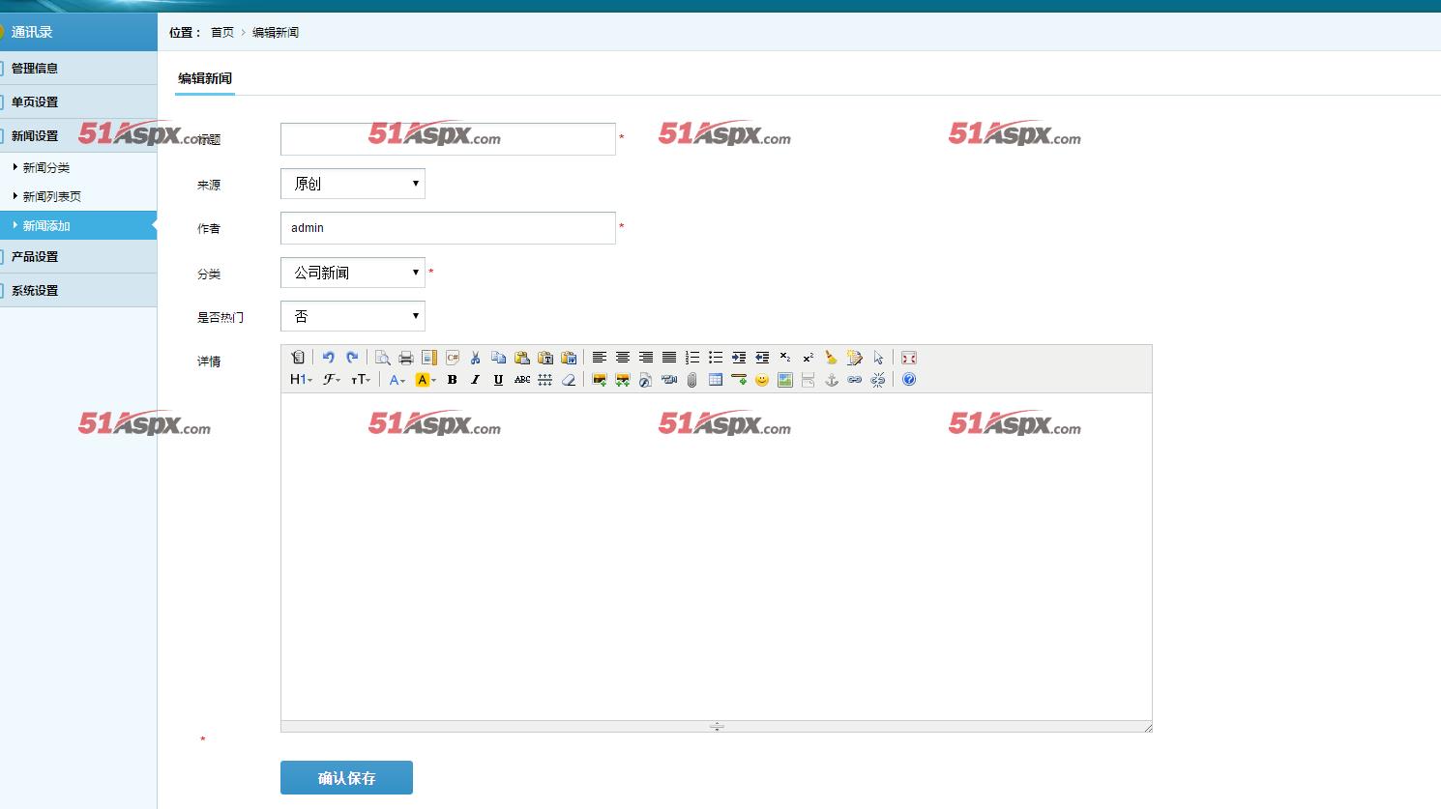Apply quick format to the content
This screenshot has width=1441, height=809.
[855, 358]
